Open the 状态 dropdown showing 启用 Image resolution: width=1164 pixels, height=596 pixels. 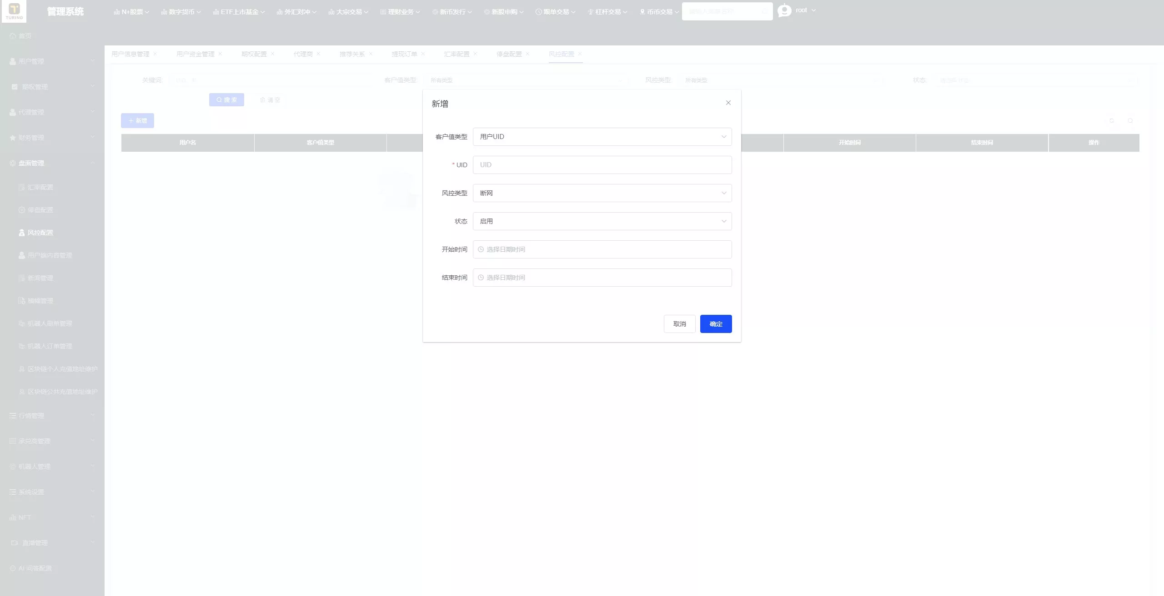(x=602, y=221)
